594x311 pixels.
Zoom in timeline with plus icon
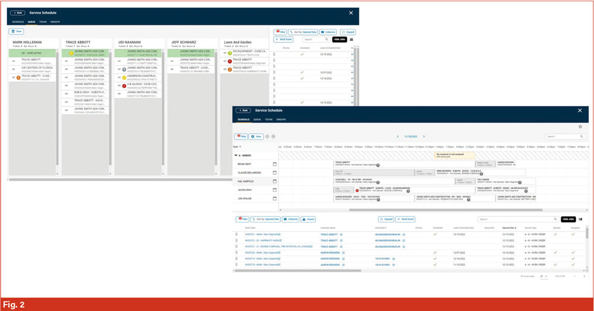tap(273, 136)
